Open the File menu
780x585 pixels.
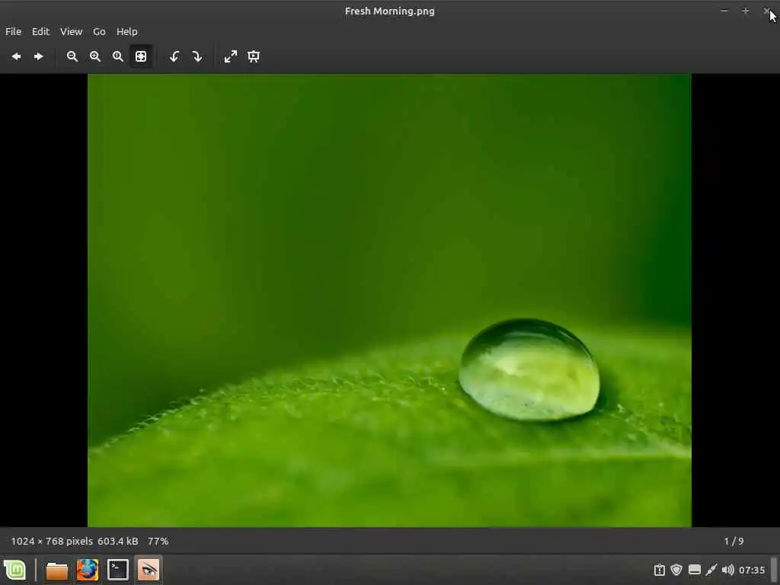14,31
